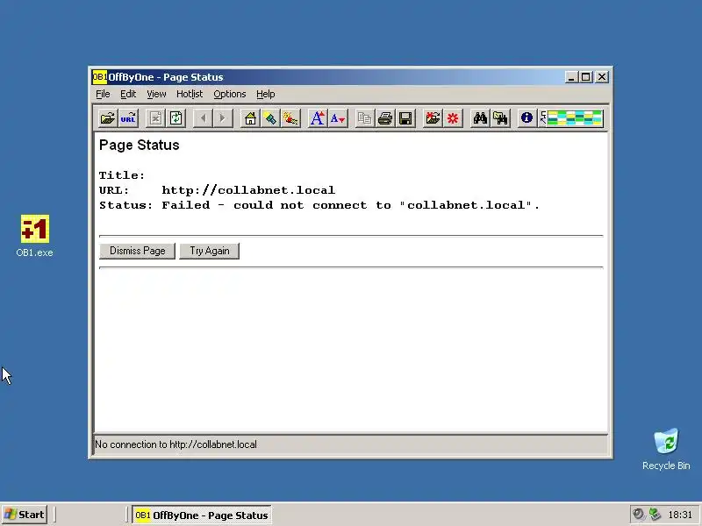
Task: Print the page using the printer icon
Action: tap(385, 118)
